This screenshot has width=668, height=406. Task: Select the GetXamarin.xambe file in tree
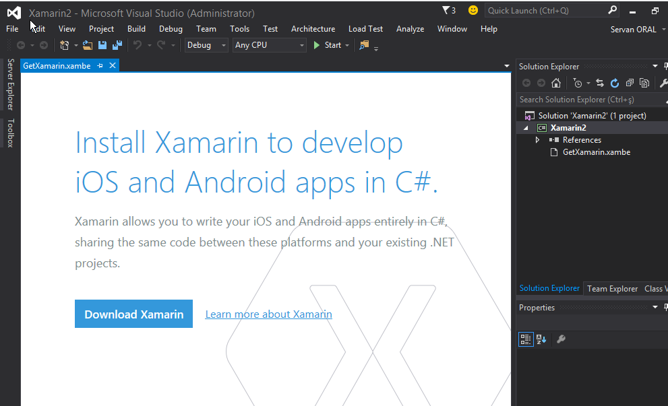pyautogui.click(x=597, y=152)
